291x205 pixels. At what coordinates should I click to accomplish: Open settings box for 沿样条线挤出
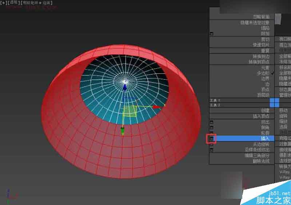click(x=211, y=149)
